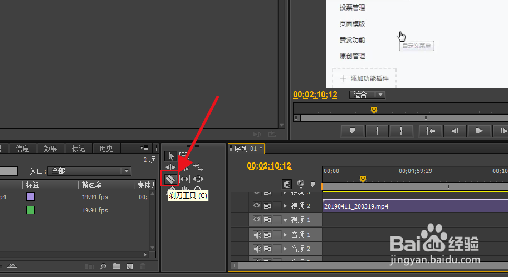508x277 pixels.
Task: Expand the 音频 1 track
Action: coord(285,235)
